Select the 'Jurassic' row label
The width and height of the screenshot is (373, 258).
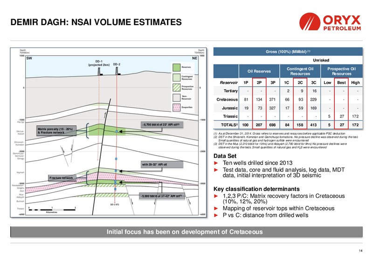point(230,108)
